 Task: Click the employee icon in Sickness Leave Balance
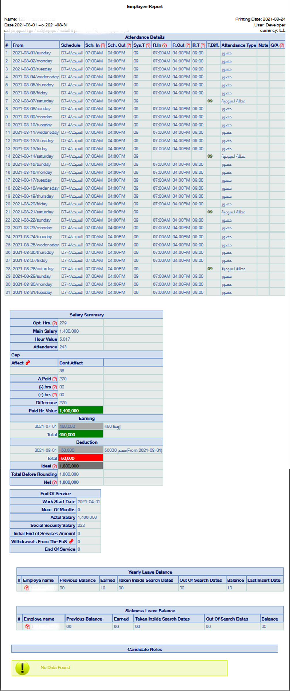click(x=28, y=626)
